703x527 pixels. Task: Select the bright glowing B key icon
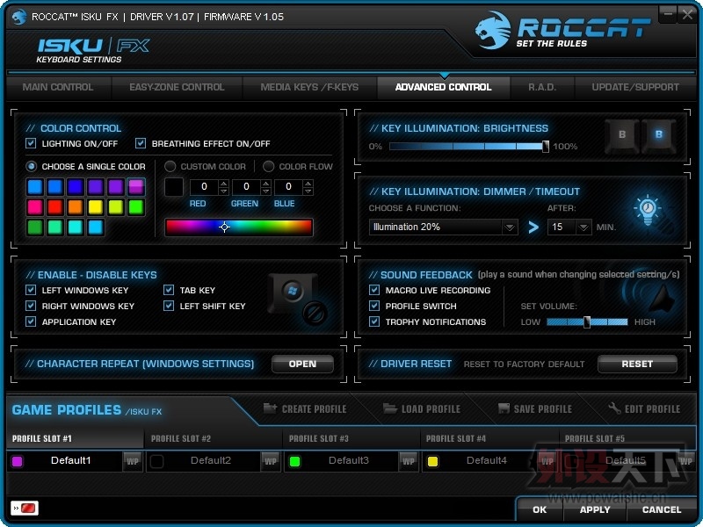click(x=658, y=135)
